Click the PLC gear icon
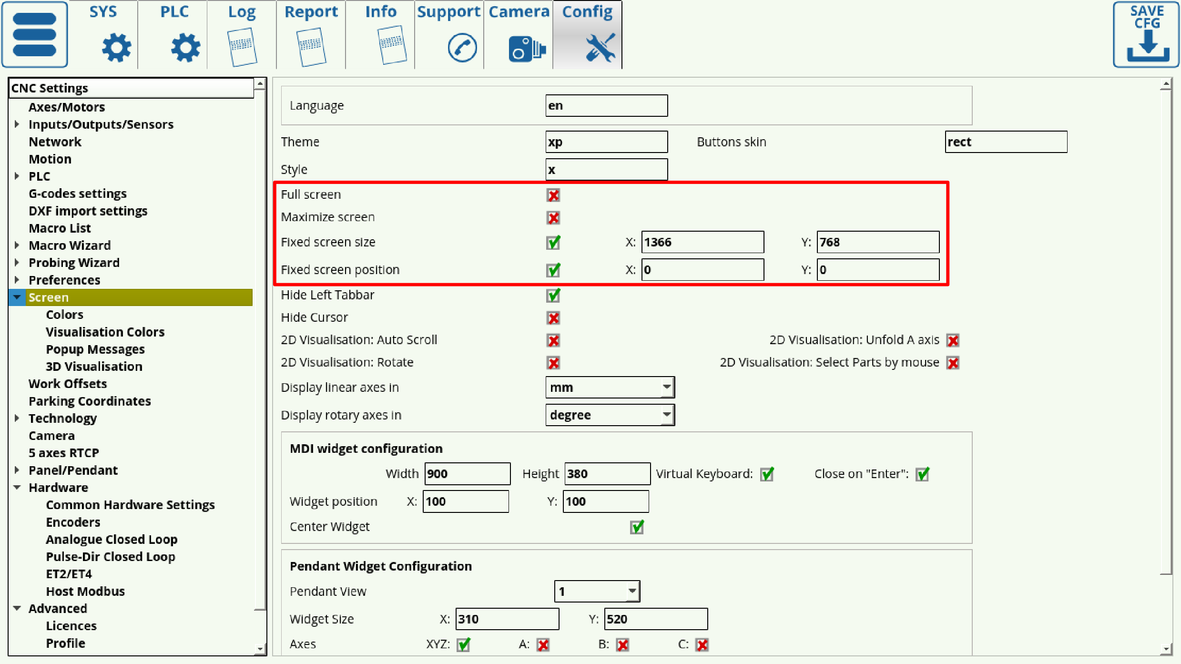 click(185, 48)
